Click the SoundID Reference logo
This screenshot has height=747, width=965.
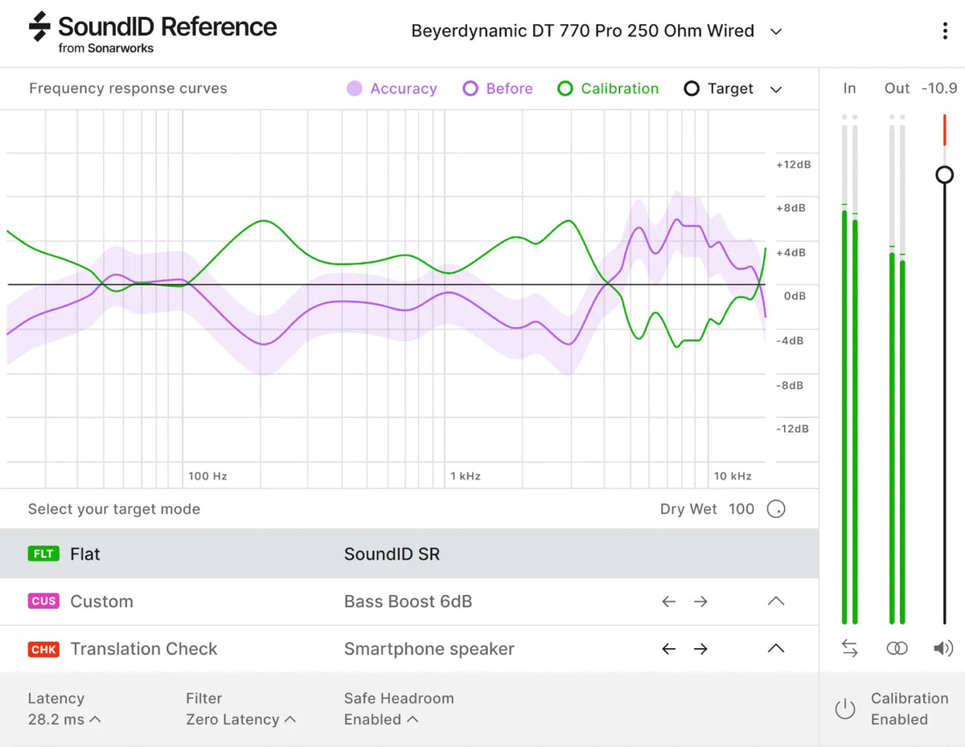click(153, 32)
